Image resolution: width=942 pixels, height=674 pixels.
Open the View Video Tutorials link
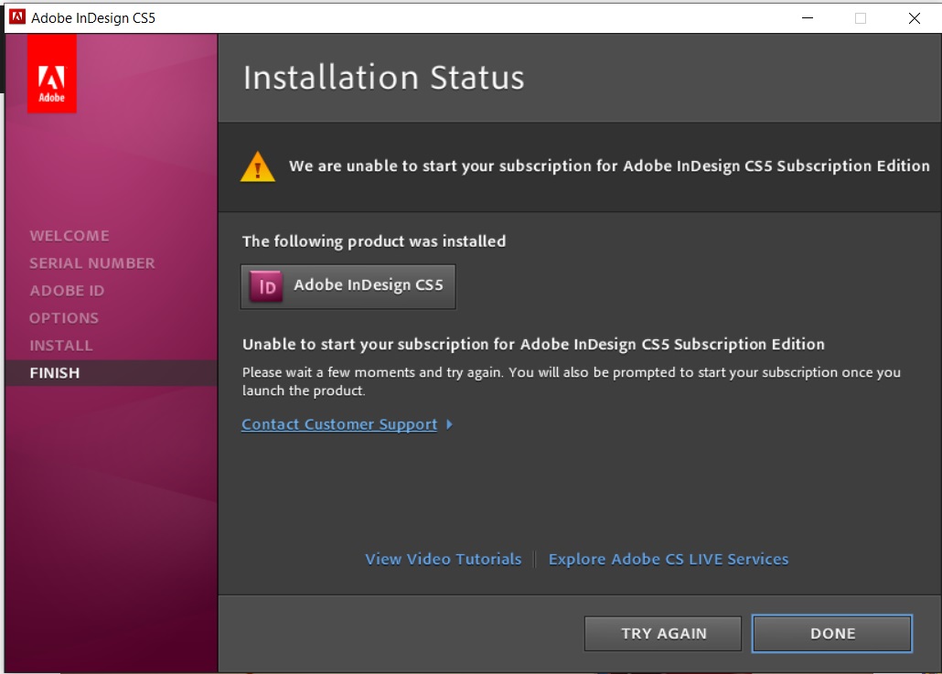click(x=444, y=559)
